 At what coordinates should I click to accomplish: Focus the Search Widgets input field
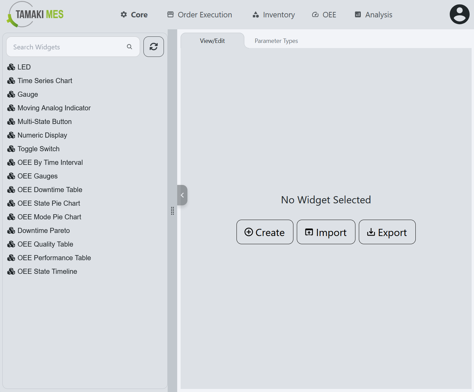[68, 47]
